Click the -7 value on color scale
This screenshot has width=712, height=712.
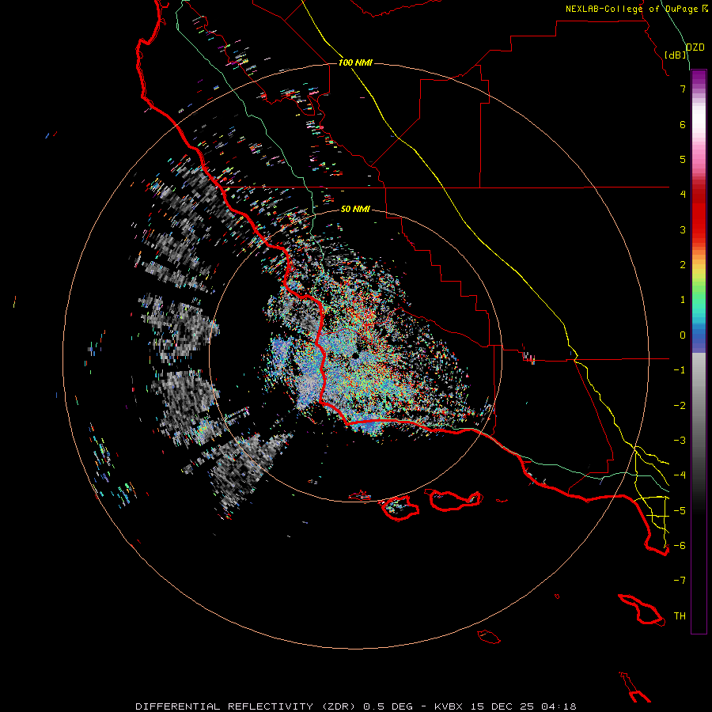pos(680,581)
